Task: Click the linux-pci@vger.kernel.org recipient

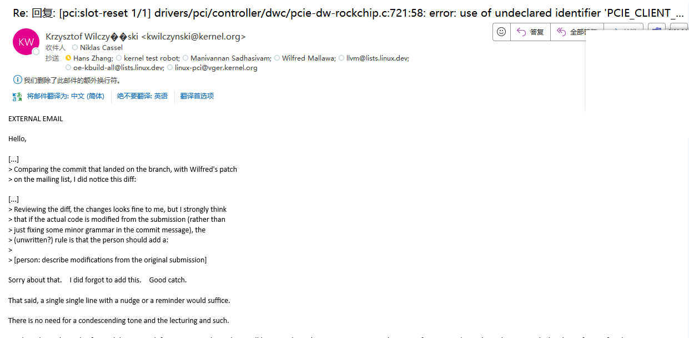Action: click(216, 68)
